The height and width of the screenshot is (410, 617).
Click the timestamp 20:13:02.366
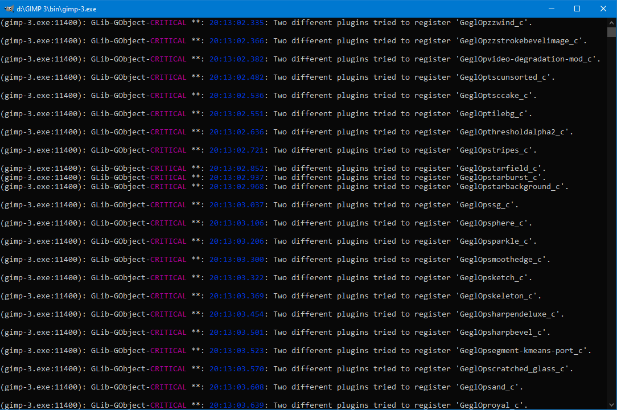tap(236, 40)
